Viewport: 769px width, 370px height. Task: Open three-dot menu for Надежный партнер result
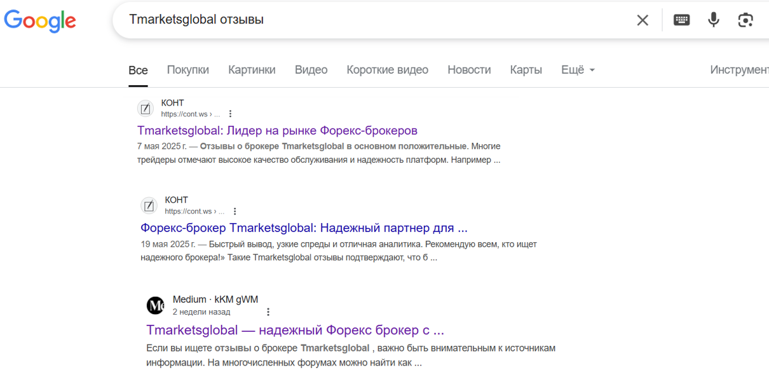pos(235,211)
